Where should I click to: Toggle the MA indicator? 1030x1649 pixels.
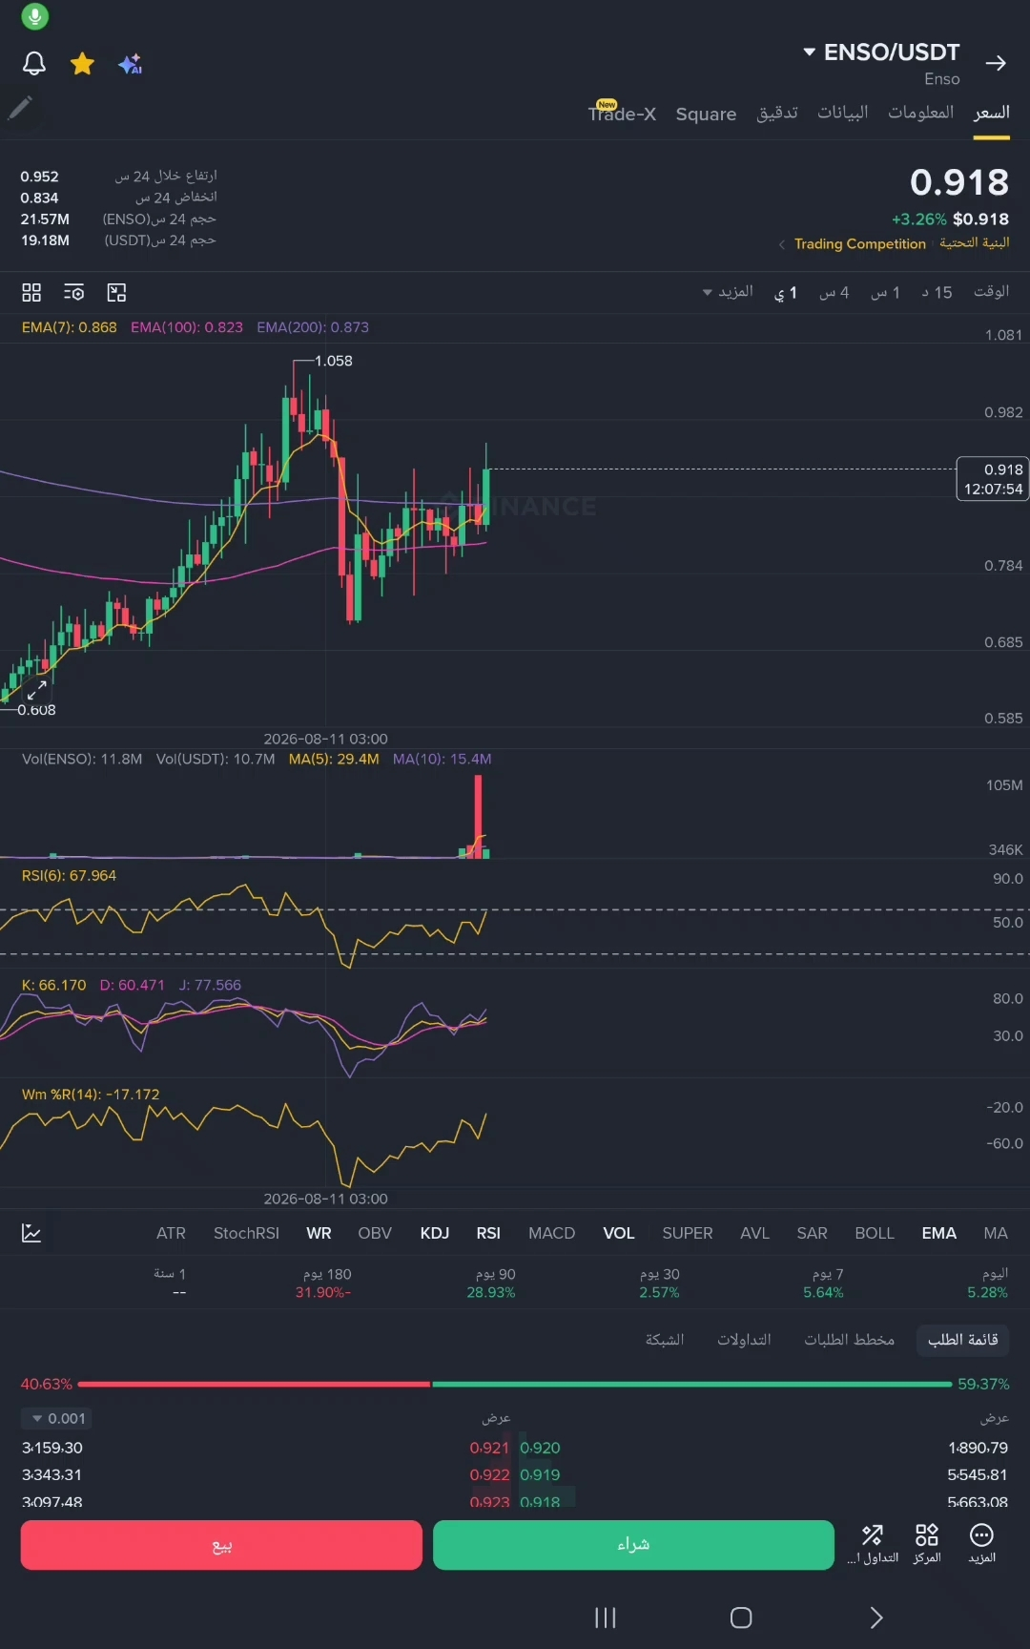click(x=996, y=1233)
